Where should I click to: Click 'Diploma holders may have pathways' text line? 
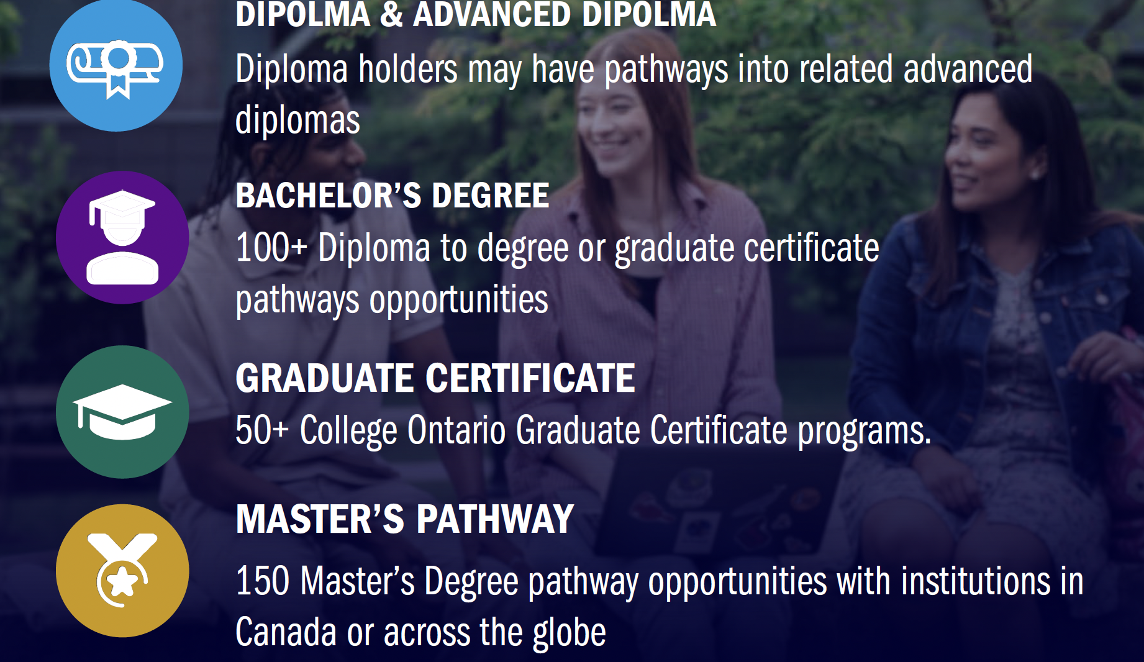click(633, 69)
